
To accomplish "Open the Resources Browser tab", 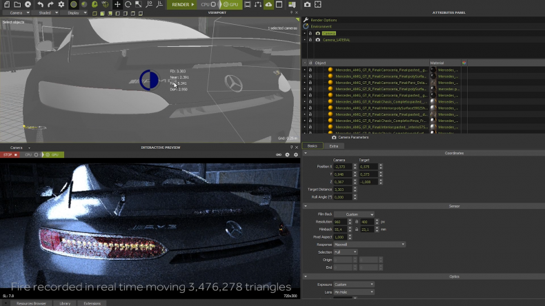I will 31,303.
